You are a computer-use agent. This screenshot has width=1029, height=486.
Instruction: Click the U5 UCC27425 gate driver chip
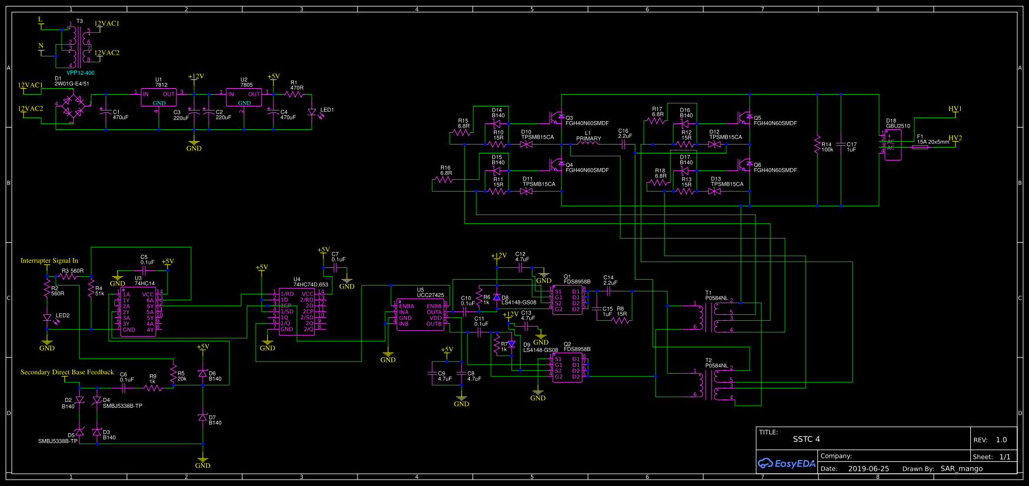pyautogui.click(x=420, y=316)
